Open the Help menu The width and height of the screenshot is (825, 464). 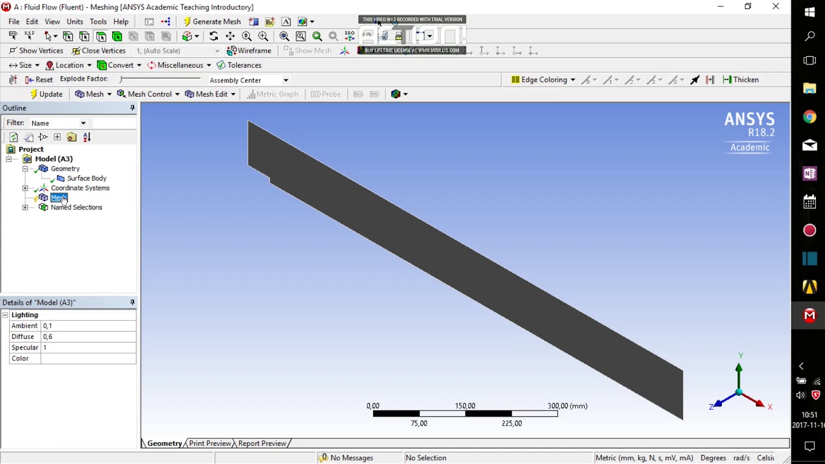click(121, 21)
